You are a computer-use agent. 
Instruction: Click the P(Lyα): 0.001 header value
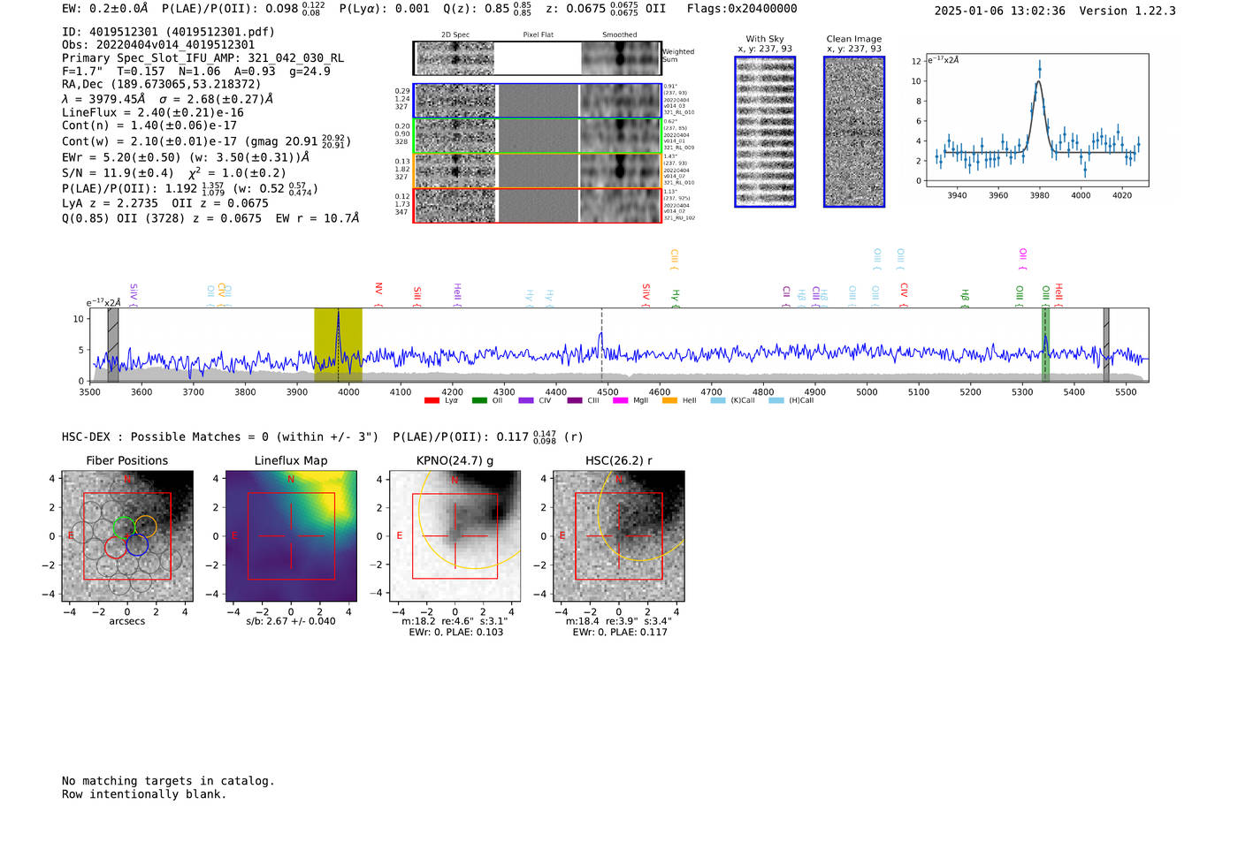click(384, 9)
